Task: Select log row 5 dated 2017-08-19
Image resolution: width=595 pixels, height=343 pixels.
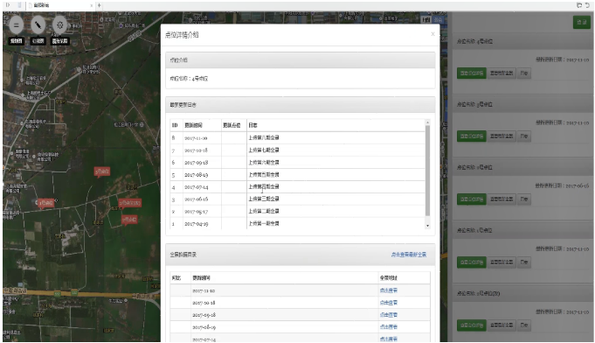Action: pyautogui.click(x=298, y=175)
